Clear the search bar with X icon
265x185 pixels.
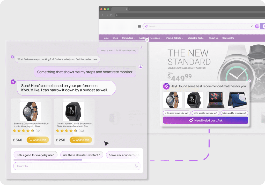[x=252, y=26]
